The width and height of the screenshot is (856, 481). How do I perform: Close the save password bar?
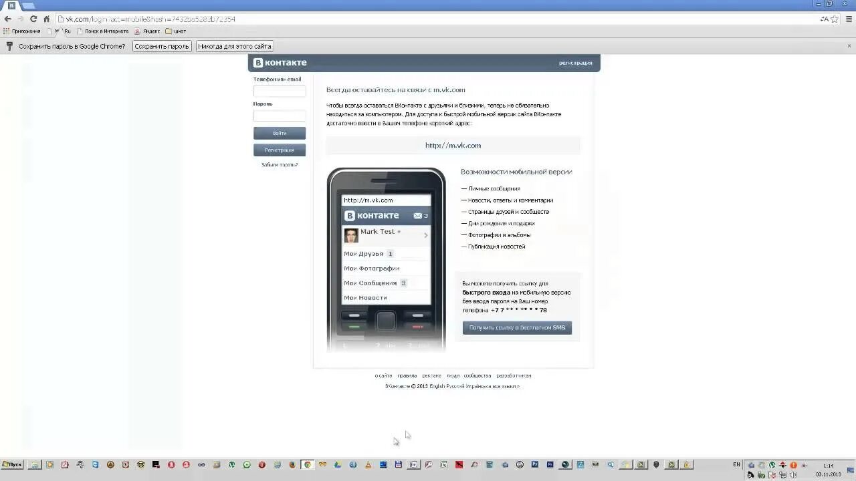(x=849, y=46)
